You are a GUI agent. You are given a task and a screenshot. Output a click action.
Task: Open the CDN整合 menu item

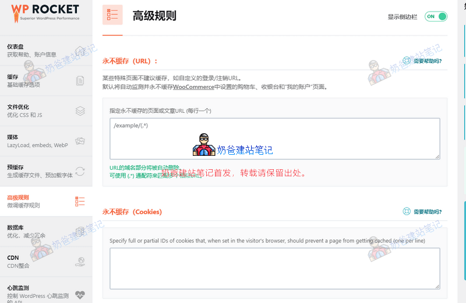tap(46, 262)
